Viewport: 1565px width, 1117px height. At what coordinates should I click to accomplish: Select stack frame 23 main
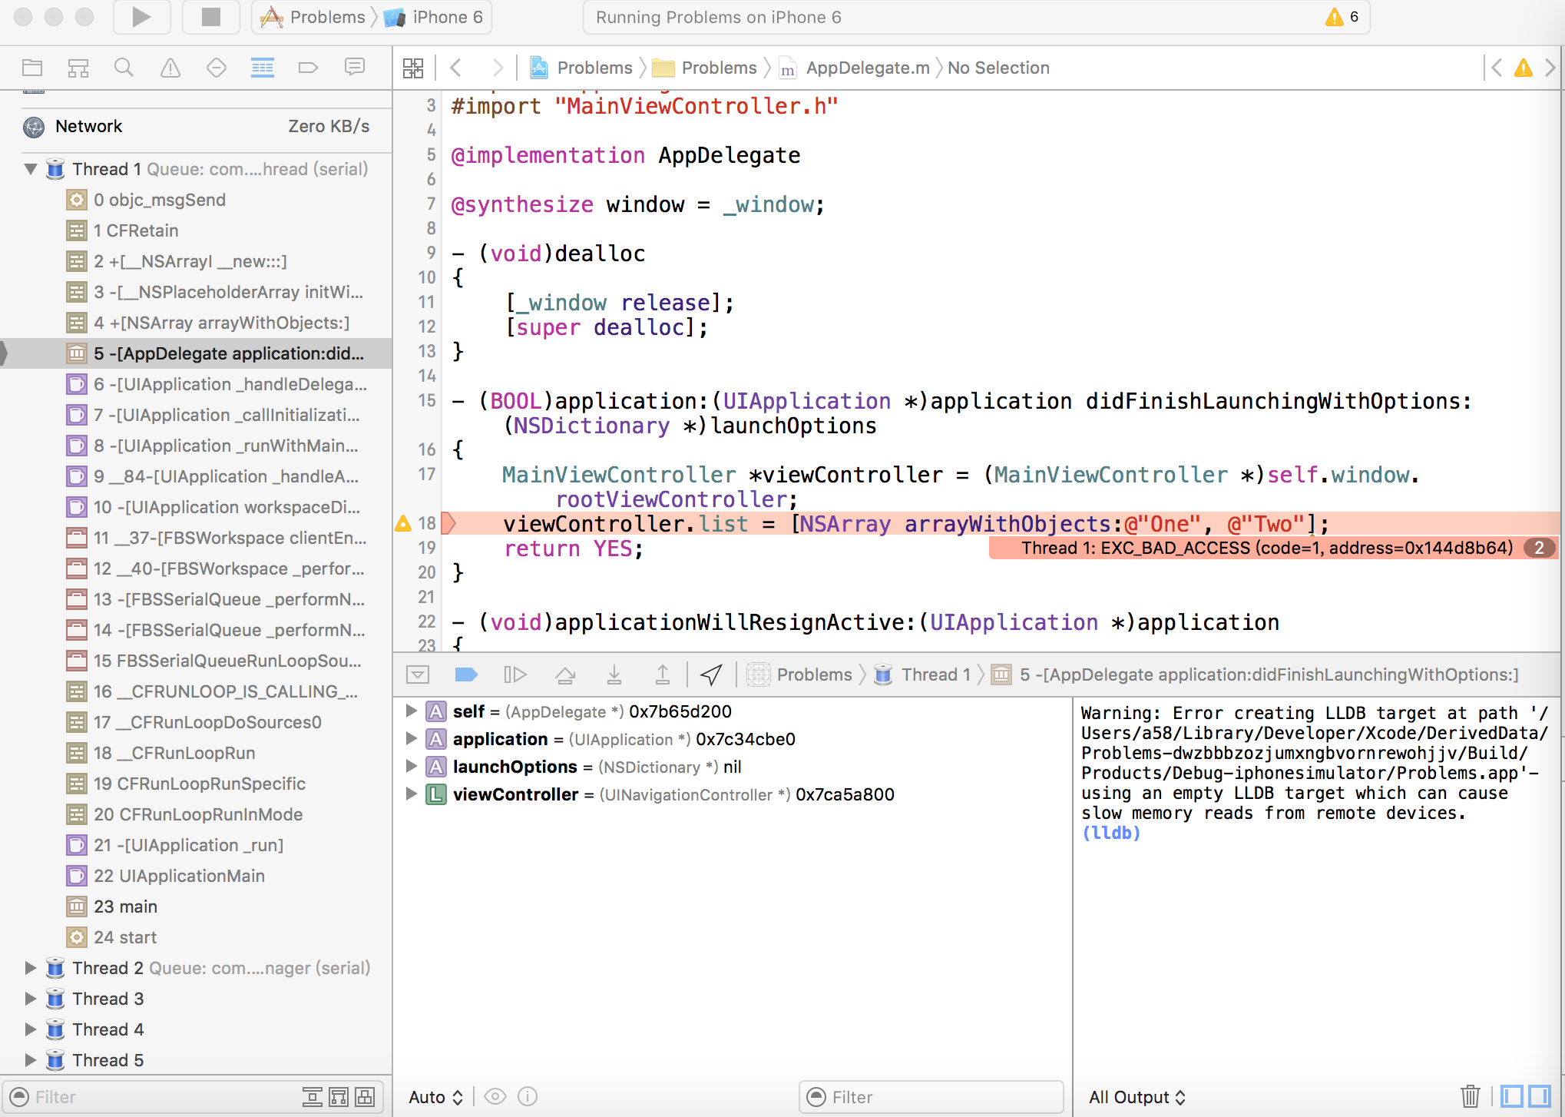tap(197, 907)
